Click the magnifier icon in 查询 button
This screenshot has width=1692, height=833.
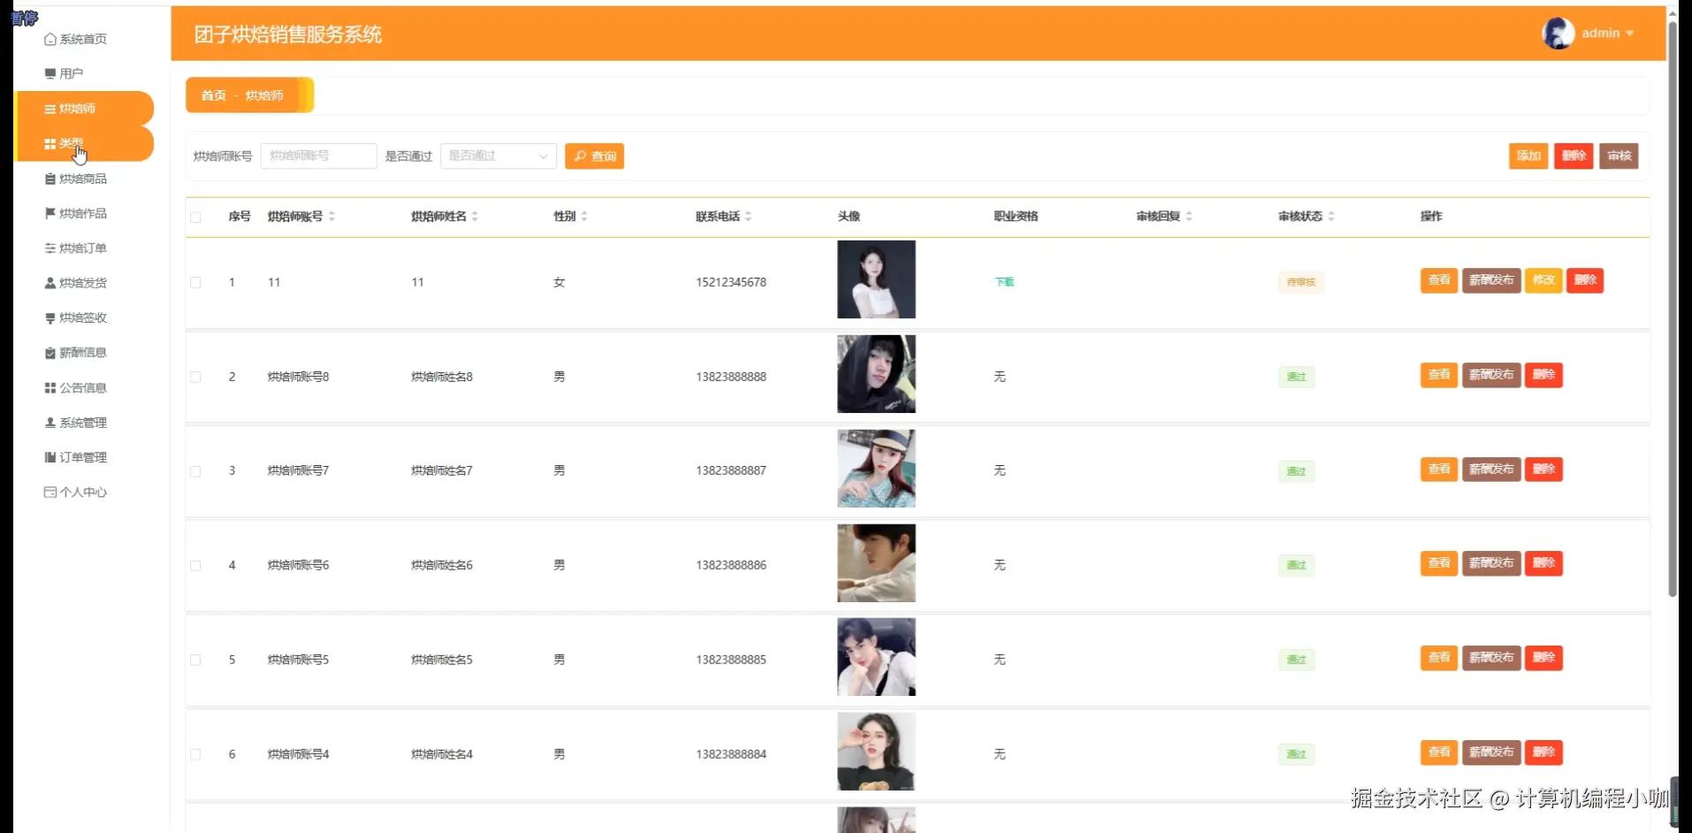point(580,157)
